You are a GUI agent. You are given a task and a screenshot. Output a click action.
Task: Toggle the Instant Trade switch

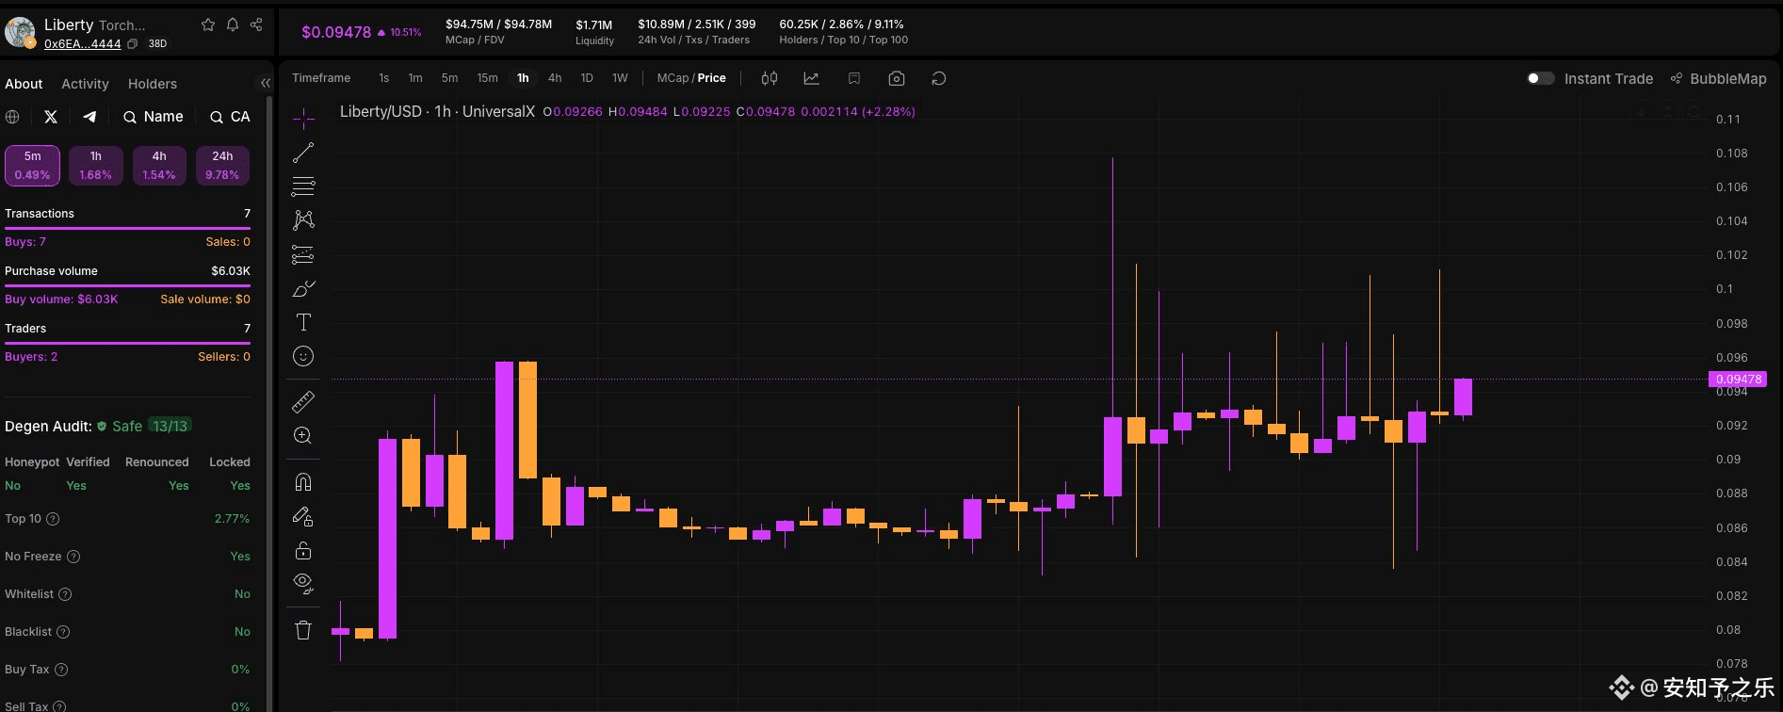pos(1541,78)
